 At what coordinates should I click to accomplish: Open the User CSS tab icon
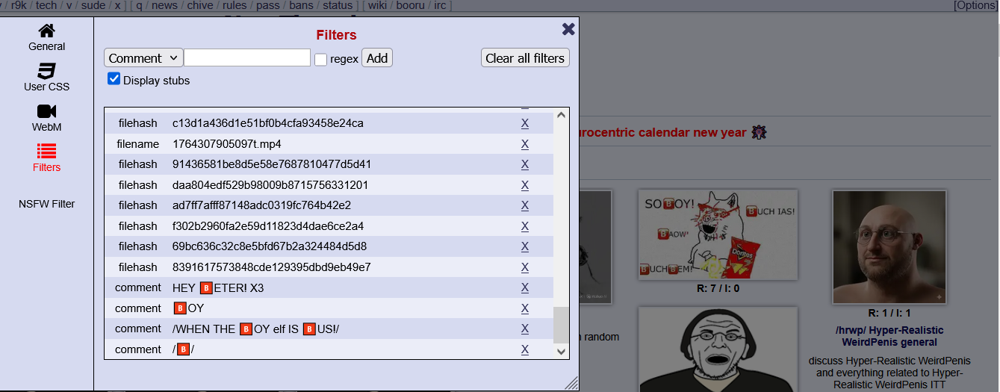pyautogui.click(x=46, y=72)
